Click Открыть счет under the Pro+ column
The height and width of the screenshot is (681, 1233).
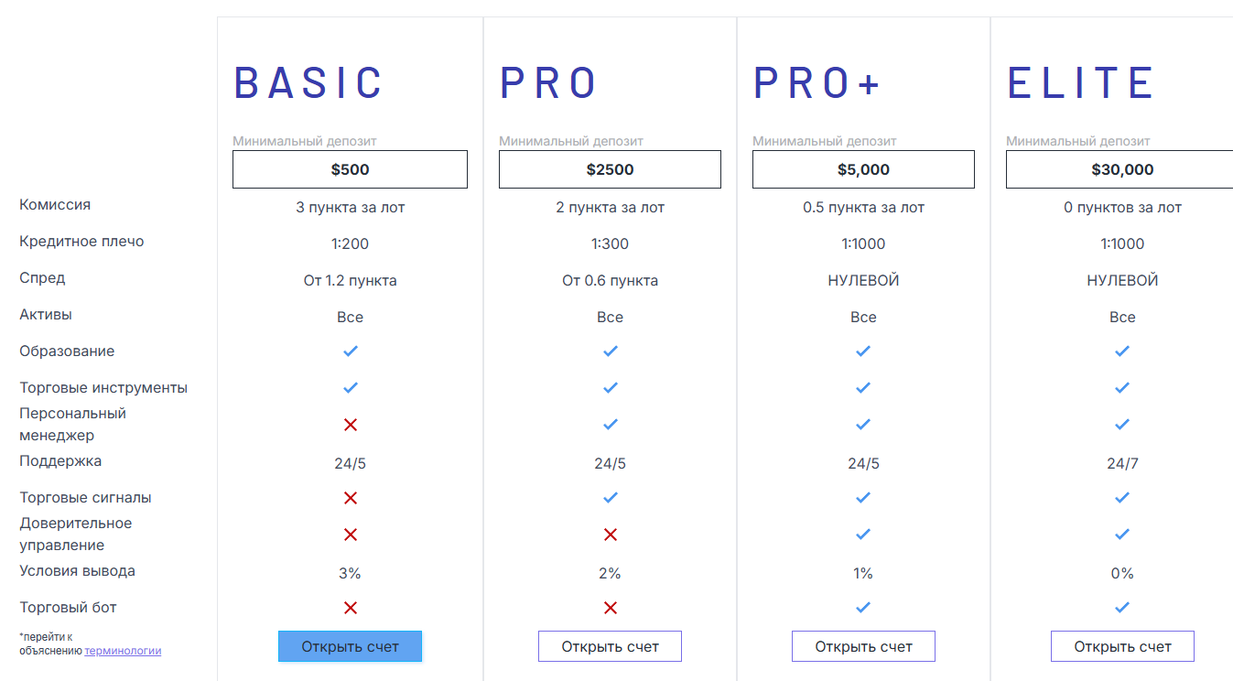(x=863, y=646)
